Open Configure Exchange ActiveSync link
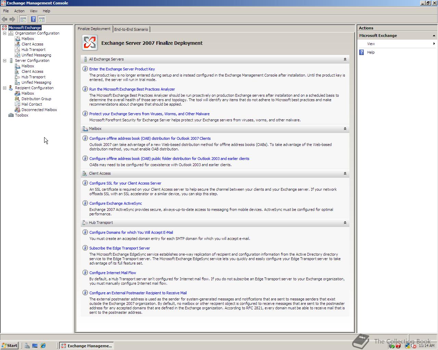 (116, 203)
